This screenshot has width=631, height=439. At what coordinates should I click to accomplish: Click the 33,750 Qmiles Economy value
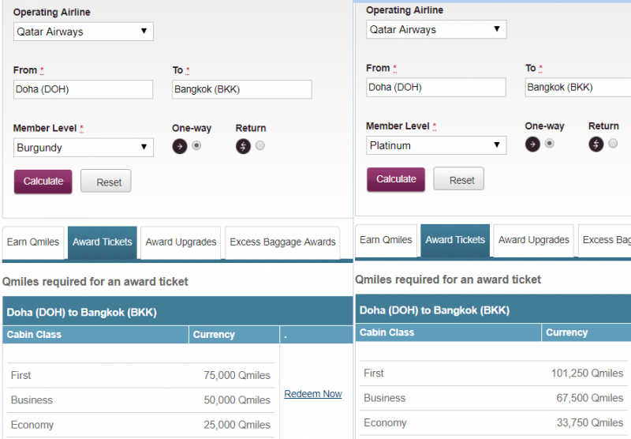(590, 423)
